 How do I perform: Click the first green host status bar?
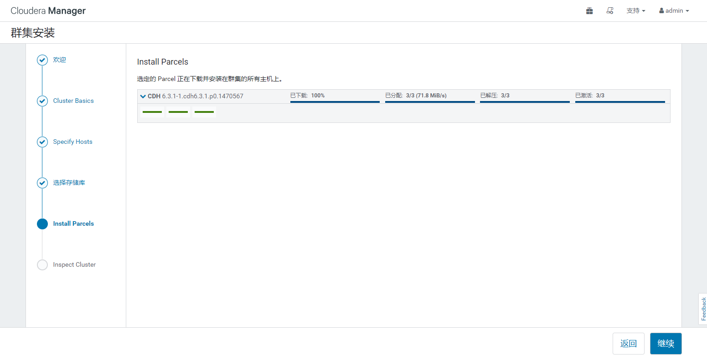point(152,112)
